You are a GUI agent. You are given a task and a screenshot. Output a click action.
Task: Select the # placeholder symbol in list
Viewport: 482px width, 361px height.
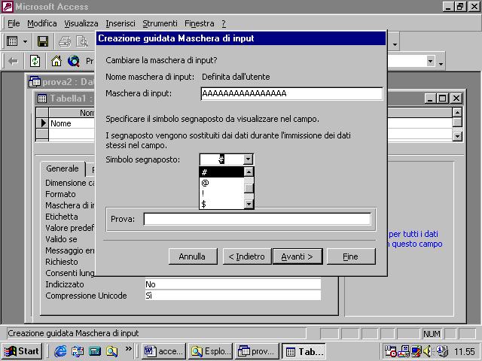click(221, 172)
